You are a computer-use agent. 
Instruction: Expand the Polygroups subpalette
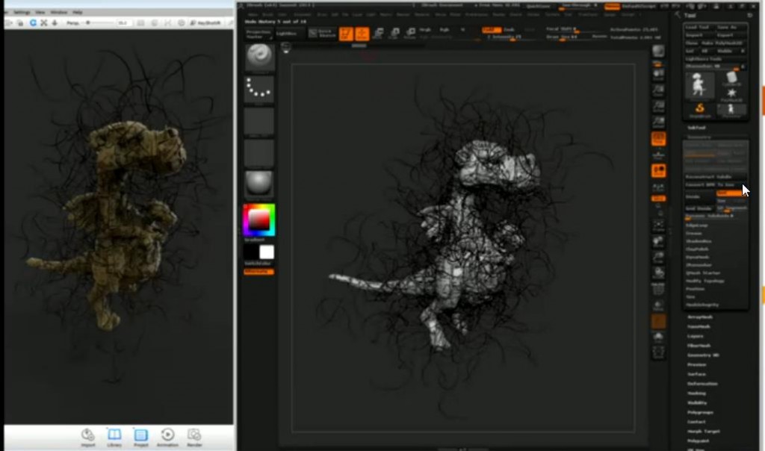(x=701, y=412)
